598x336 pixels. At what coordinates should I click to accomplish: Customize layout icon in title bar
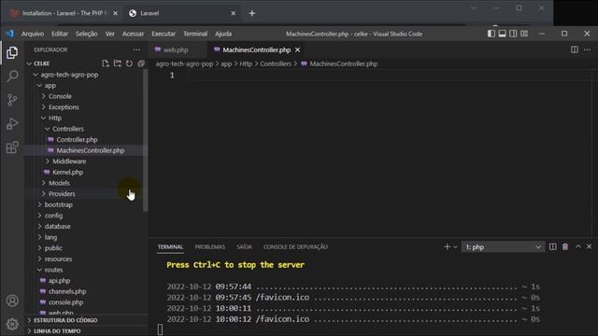pos(524,34)
